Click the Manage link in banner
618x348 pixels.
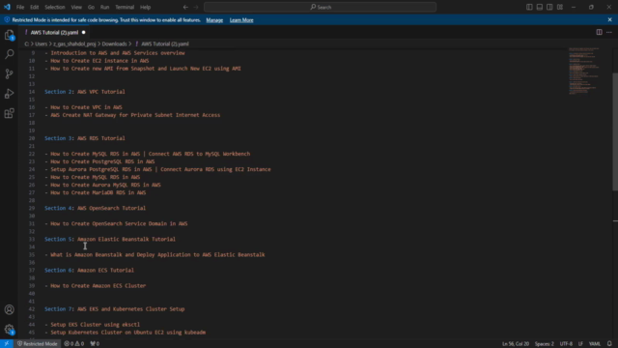(x=214, y=20)
